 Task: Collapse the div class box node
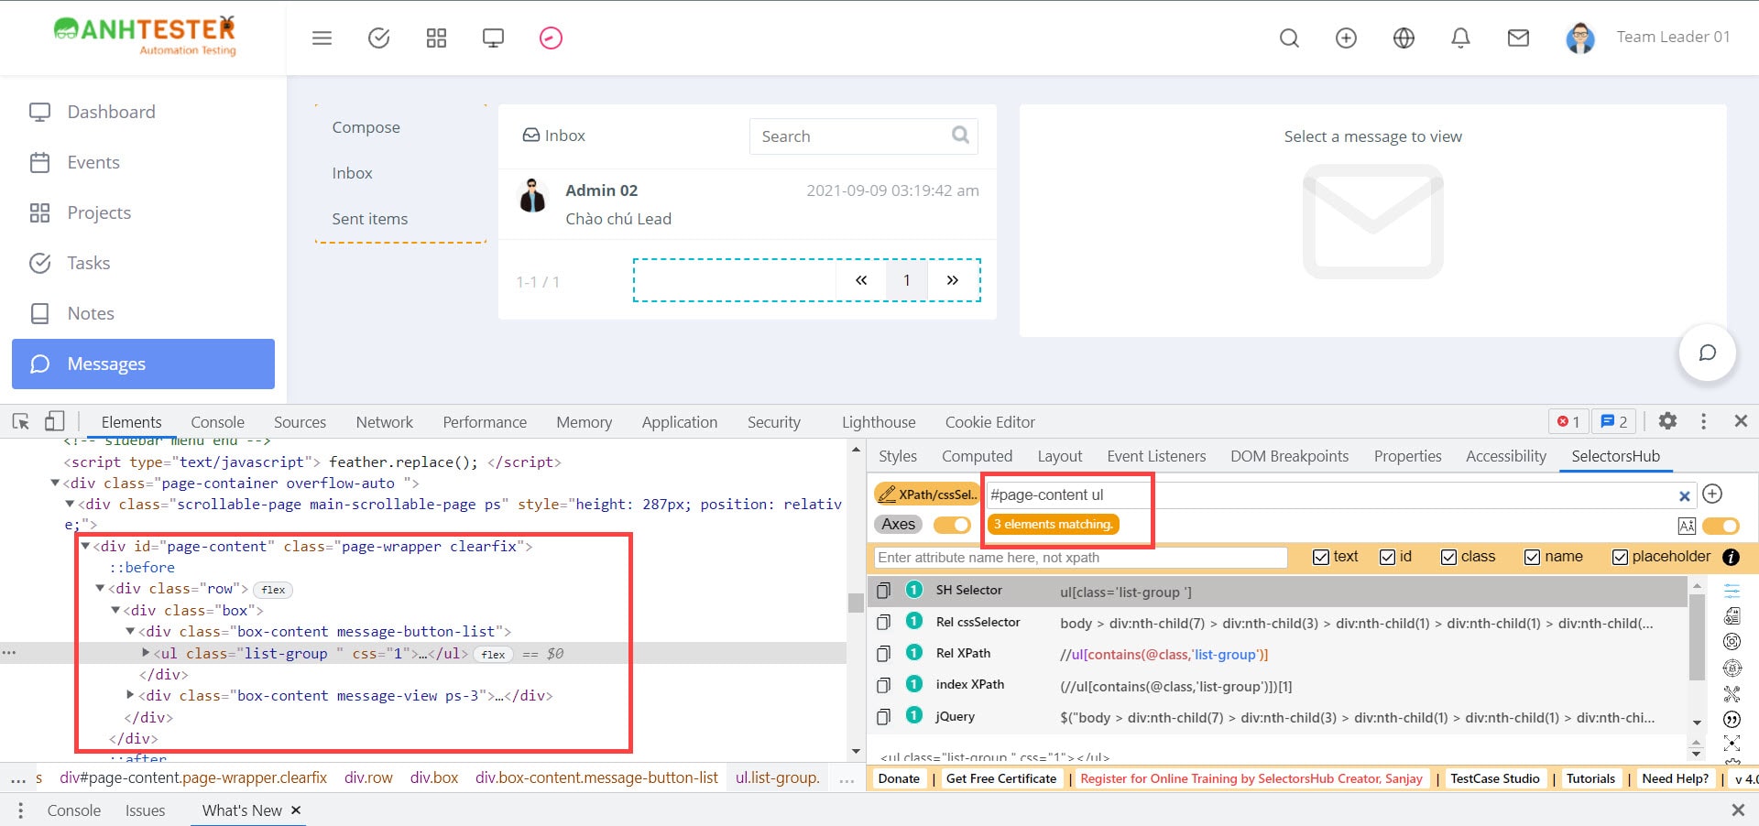coord(115,610)
